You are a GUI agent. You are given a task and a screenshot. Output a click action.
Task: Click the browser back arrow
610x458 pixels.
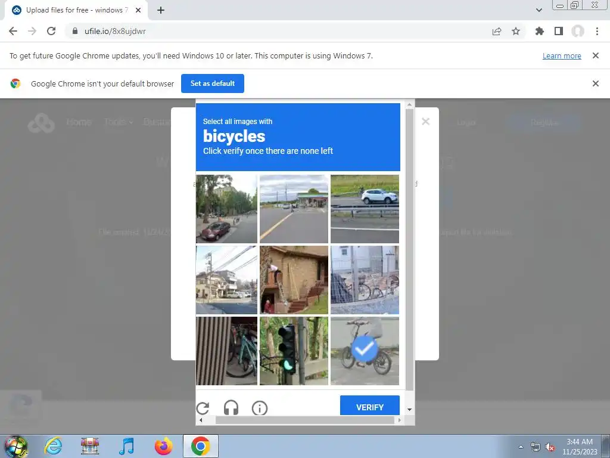pyautogui.click(x=13, y=31)
